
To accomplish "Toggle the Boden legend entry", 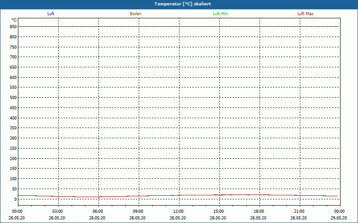I will 136,14.
